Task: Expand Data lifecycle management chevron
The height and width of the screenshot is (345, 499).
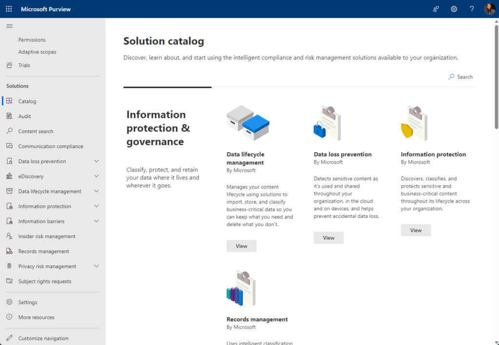Action: 96,191
